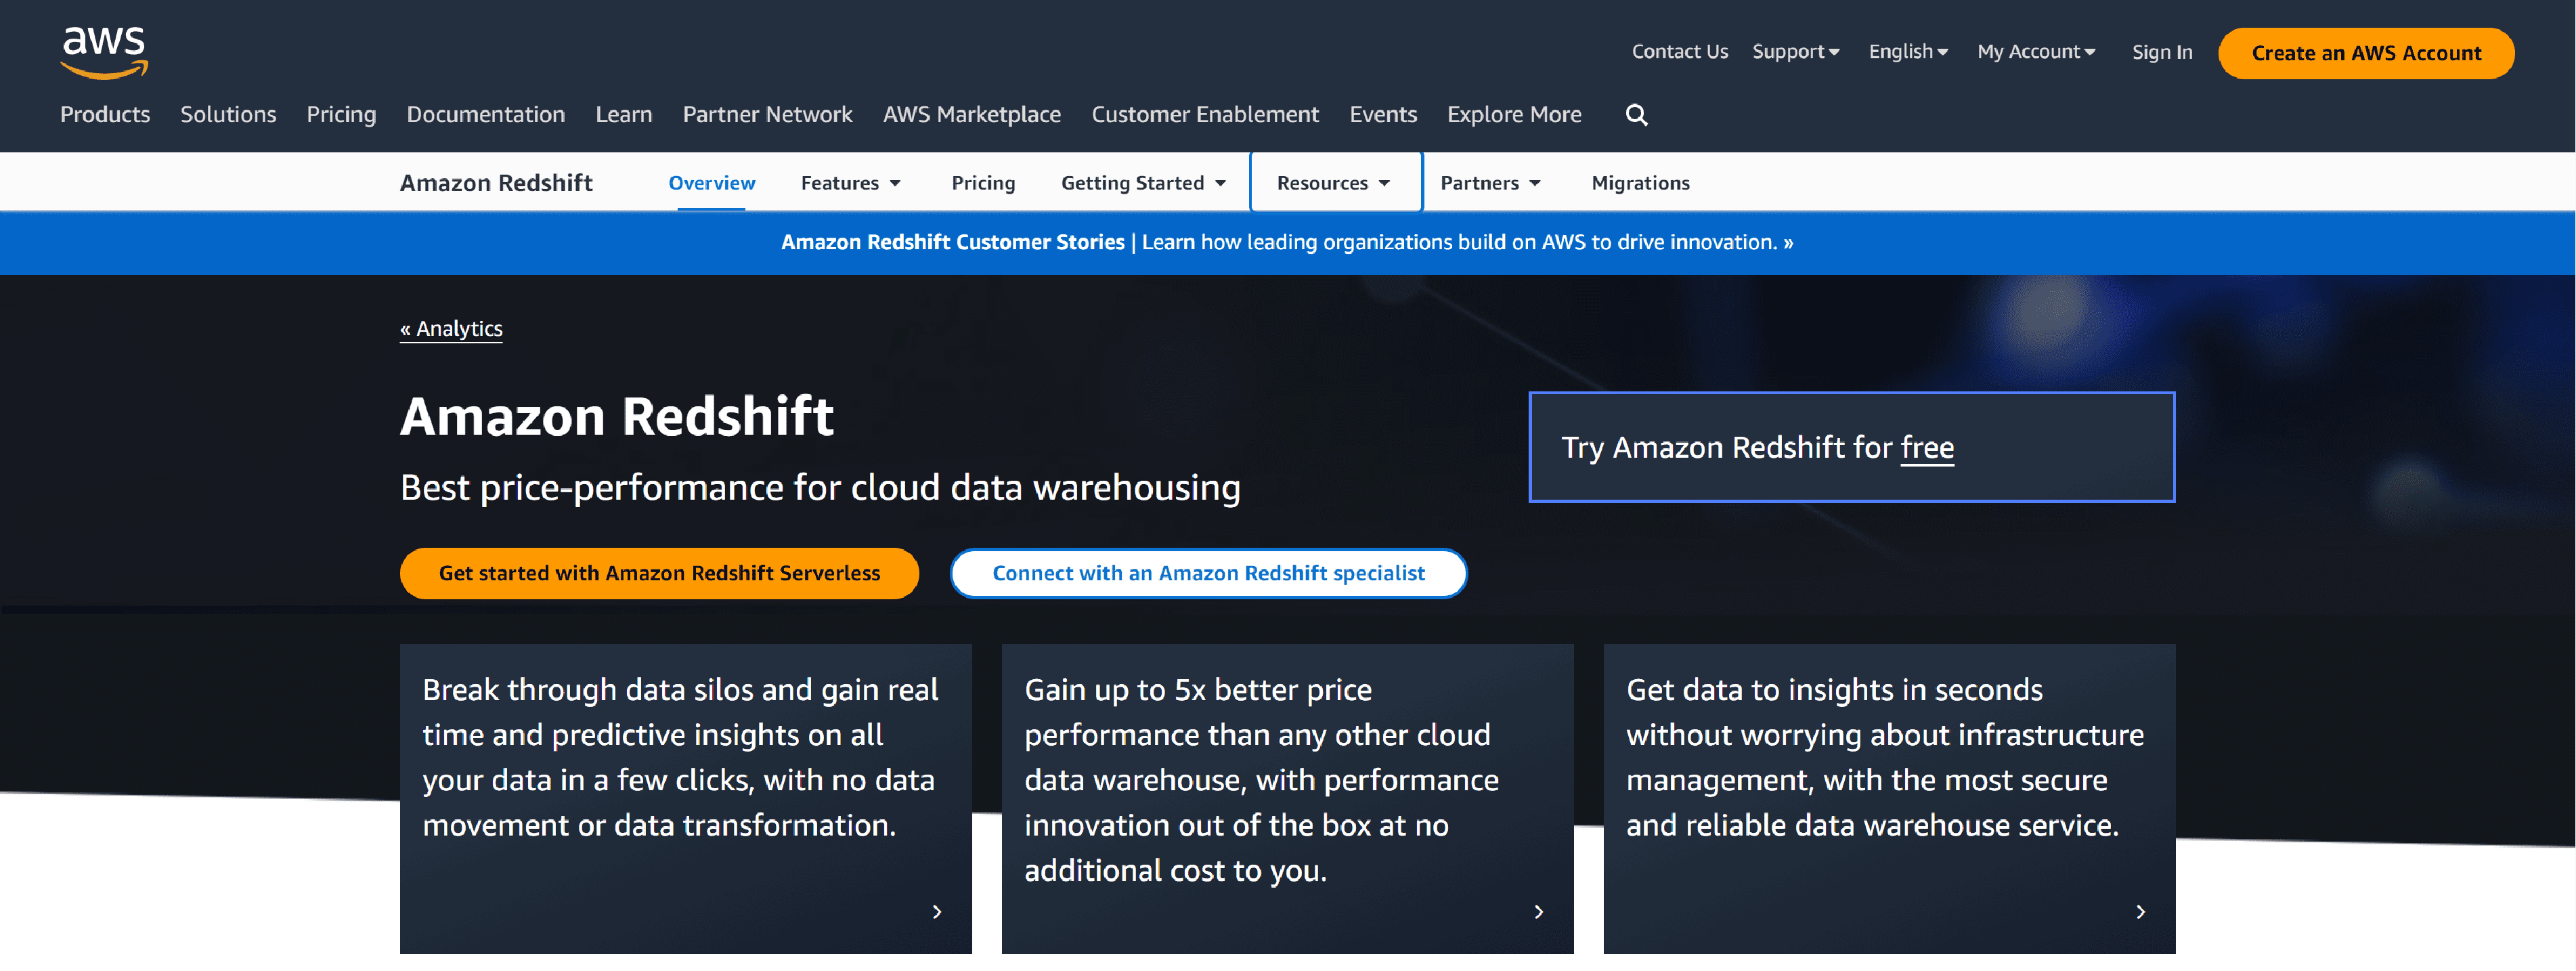Open the Break through data silos card
Viewport: 2576px width, 971px height.
(x=685, y=799)
